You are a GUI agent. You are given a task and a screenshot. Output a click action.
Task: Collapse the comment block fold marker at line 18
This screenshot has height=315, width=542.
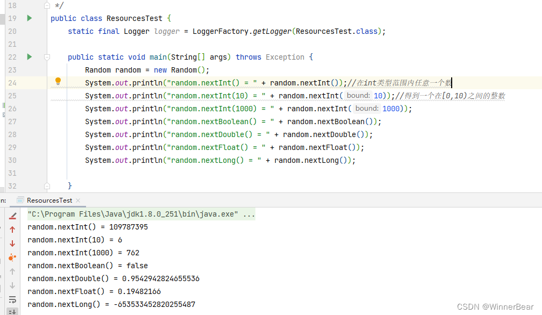click(x=47, y=5)
